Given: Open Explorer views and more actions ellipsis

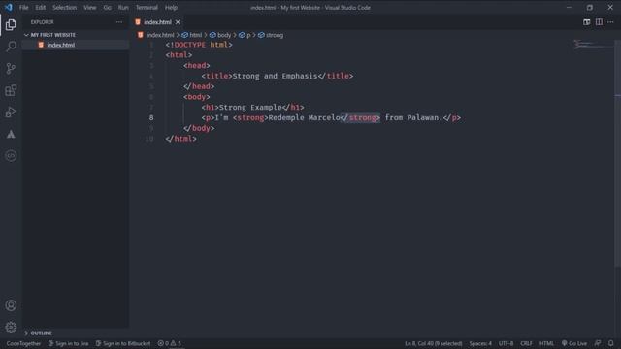Looking at the screenshot, I should coord(119,22).
